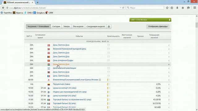Click the Событие column header
This screenshot has width=198, height=111.
[x=79, y=36]
